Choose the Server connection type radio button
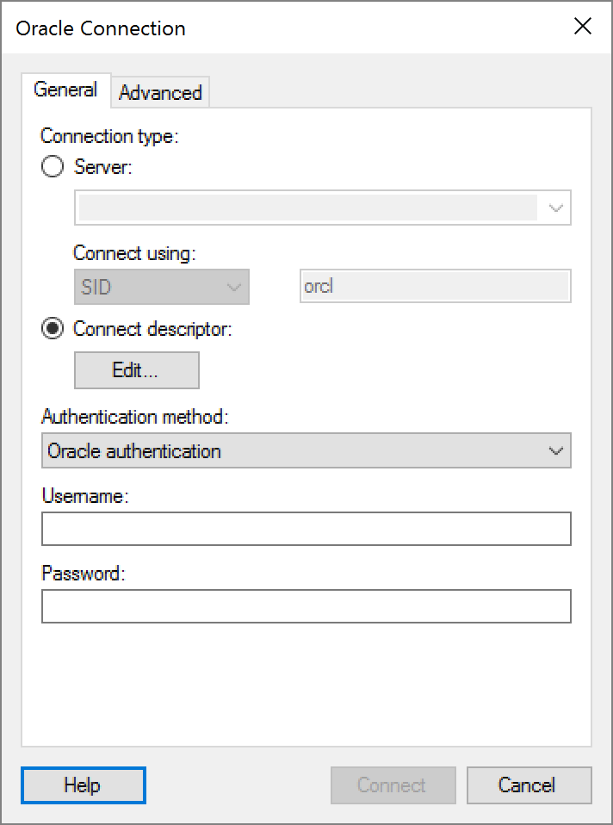Viewport: 613px width, 825px height. pos(53,167)
